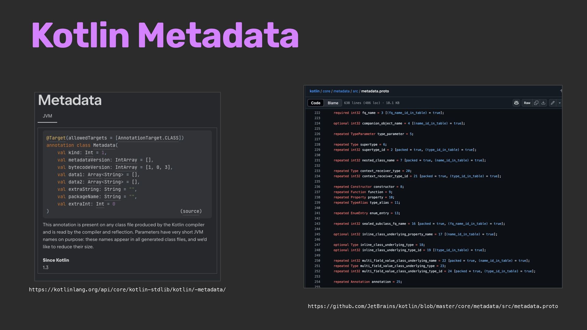This screenshot has width=587, height=330.
Task: Click the @Target annotation link
Action: [x=56, y=138]
